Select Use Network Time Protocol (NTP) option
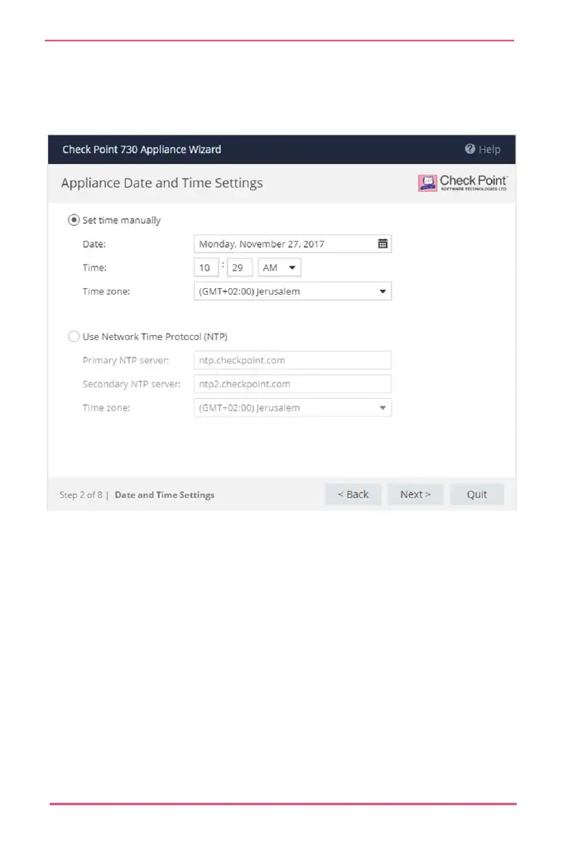The width and height of the screenshot is (563, 845). [74, 336]
